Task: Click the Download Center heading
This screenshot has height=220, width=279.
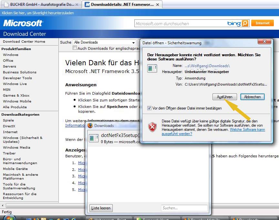Action: click(x=25, y=34)
